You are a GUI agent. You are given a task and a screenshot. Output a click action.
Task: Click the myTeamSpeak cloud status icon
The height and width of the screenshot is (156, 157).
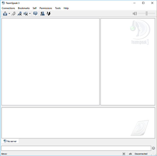[x=130, y=154]
